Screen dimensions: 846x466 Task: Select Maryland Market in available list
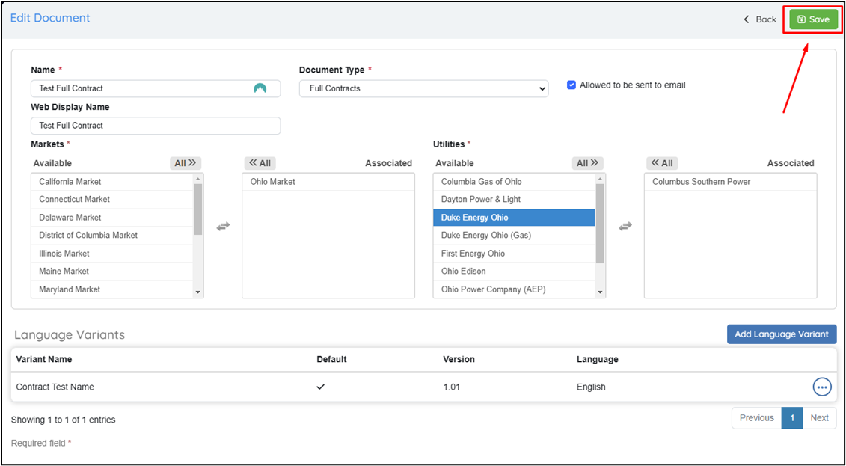pyautogui.click(x=112, y=289)
